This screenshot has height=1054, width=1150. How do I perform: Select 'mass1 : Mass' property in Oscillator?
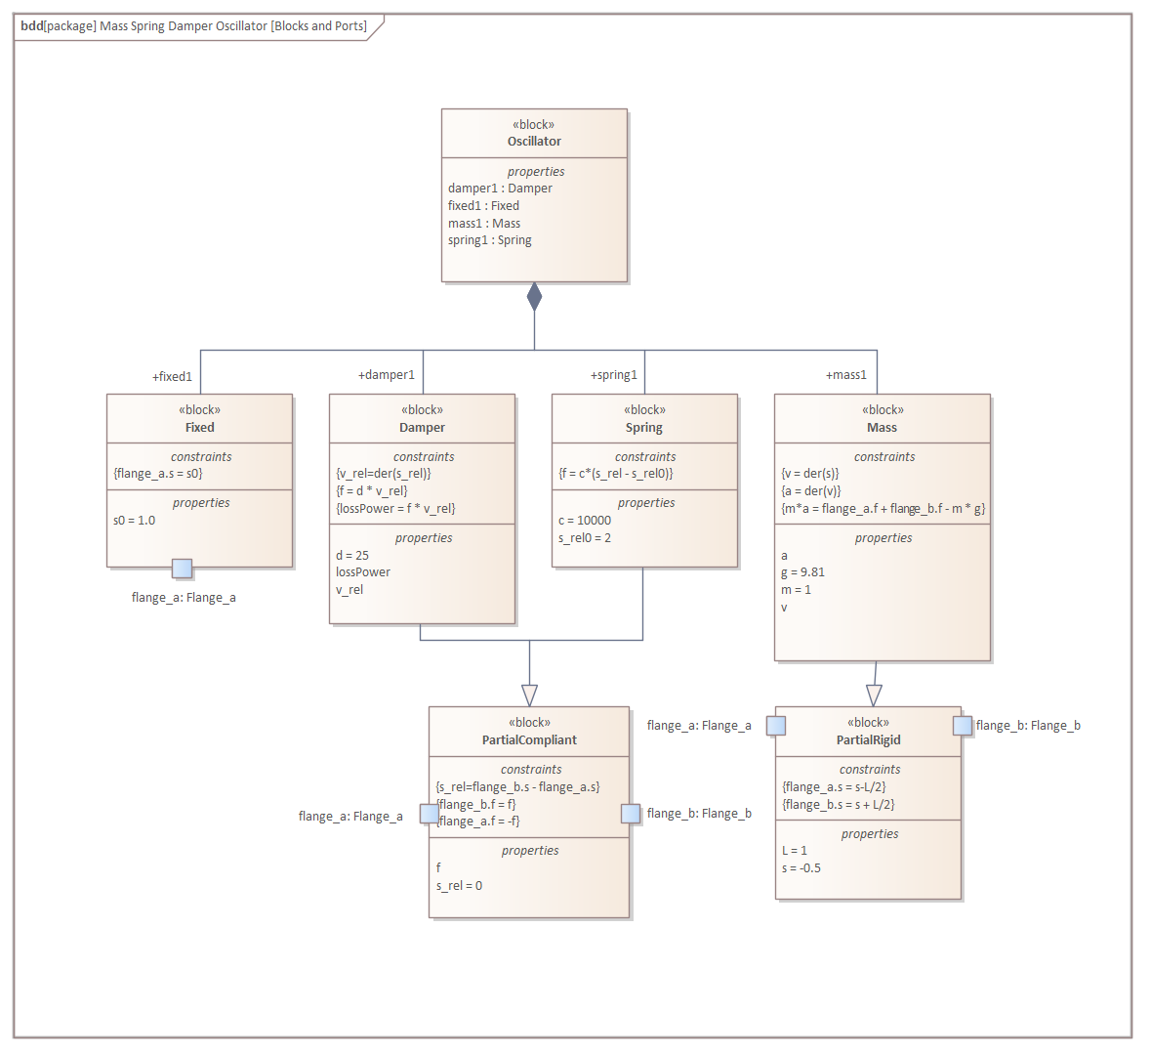point(484,224)
